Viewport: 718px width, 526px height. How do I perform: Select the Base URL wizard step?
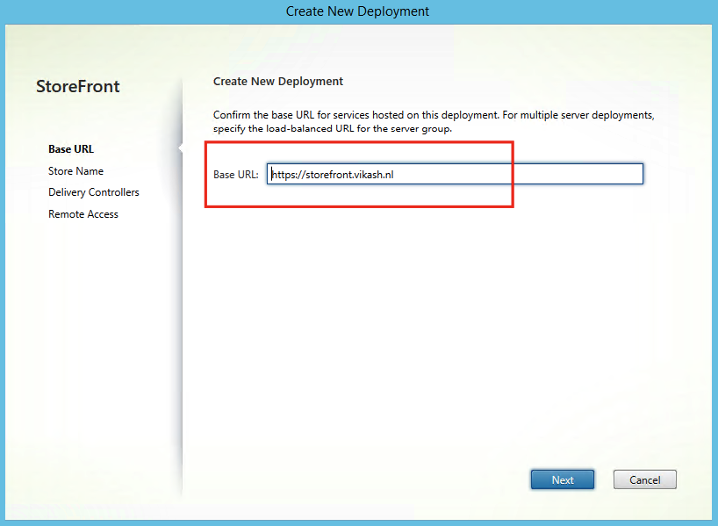tap(71, 149)
